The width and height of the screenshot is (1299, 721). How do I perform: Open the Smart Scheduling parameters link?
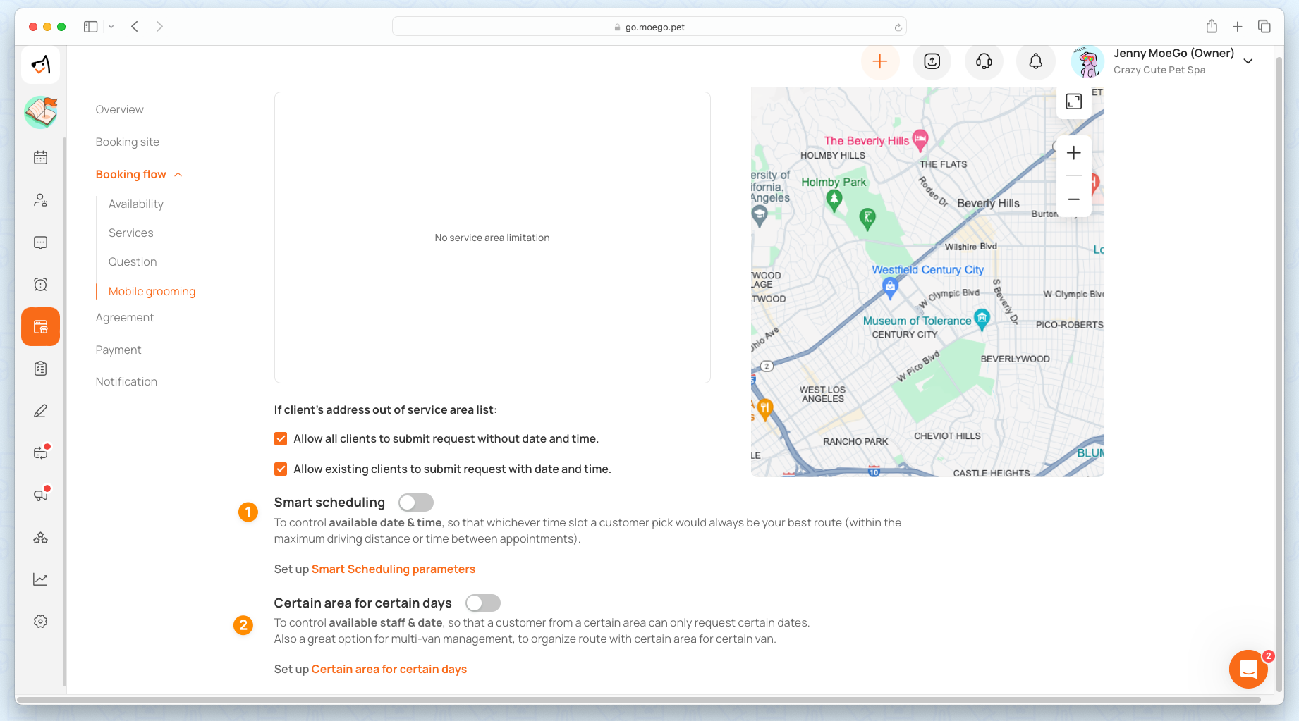(x=394, y=569)
